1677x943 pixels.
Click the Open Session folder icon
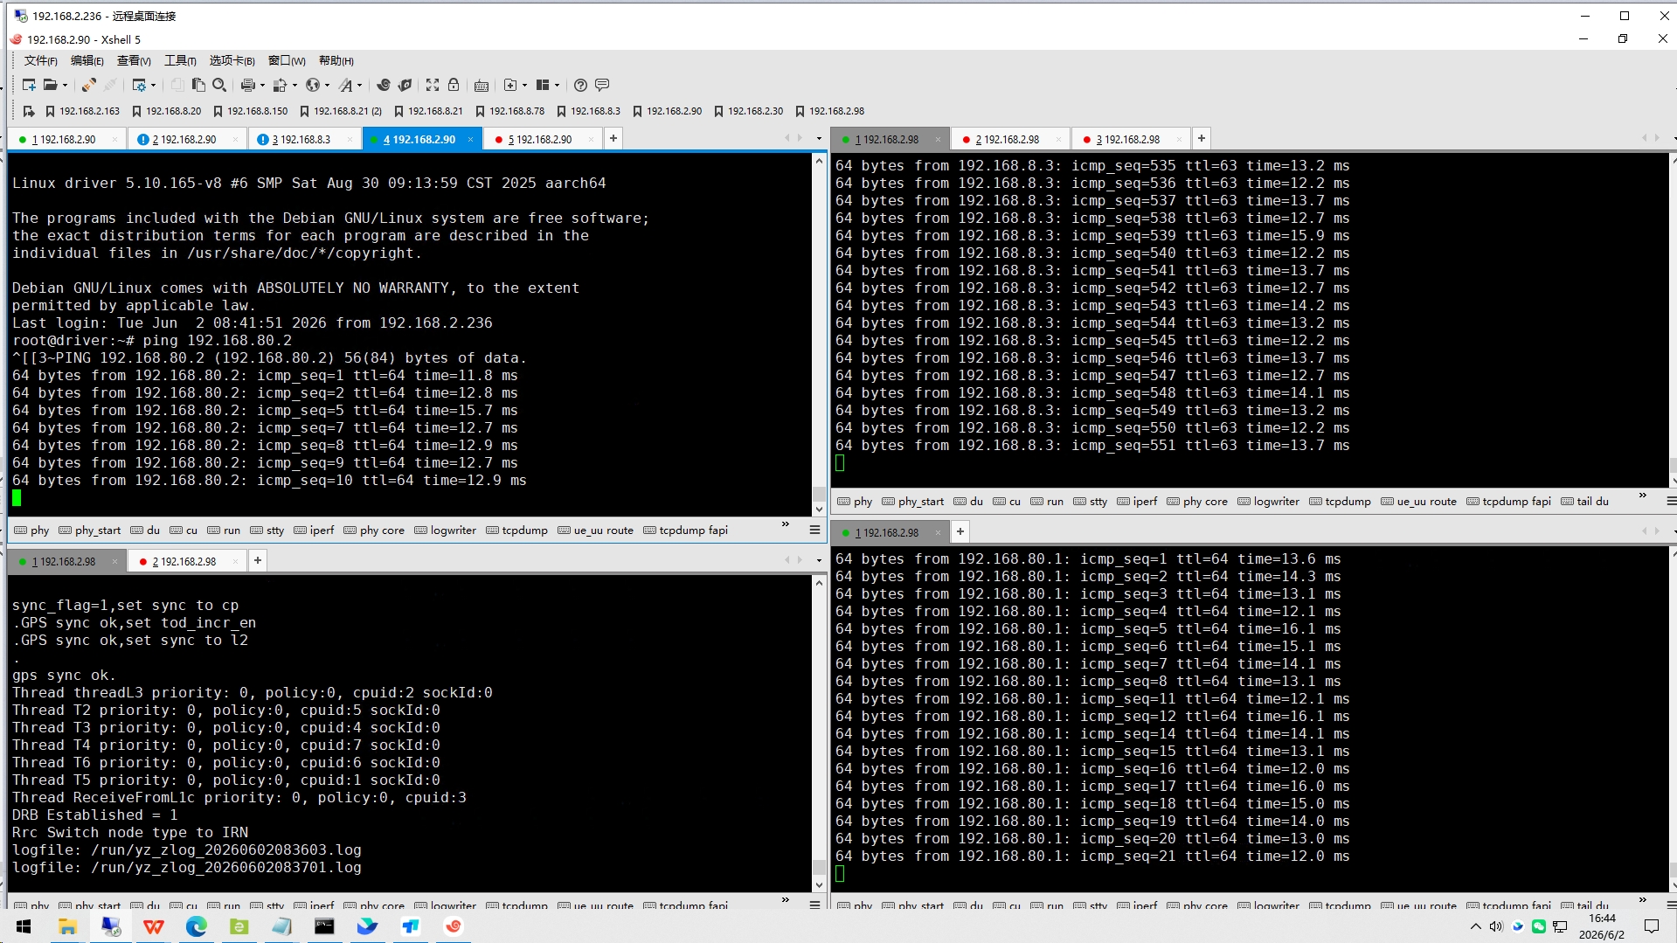pos(51,85)
